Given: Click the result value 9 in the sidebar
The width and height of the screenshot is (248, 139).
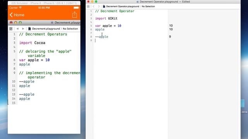Looking at the screenshot, I should 170,37.
